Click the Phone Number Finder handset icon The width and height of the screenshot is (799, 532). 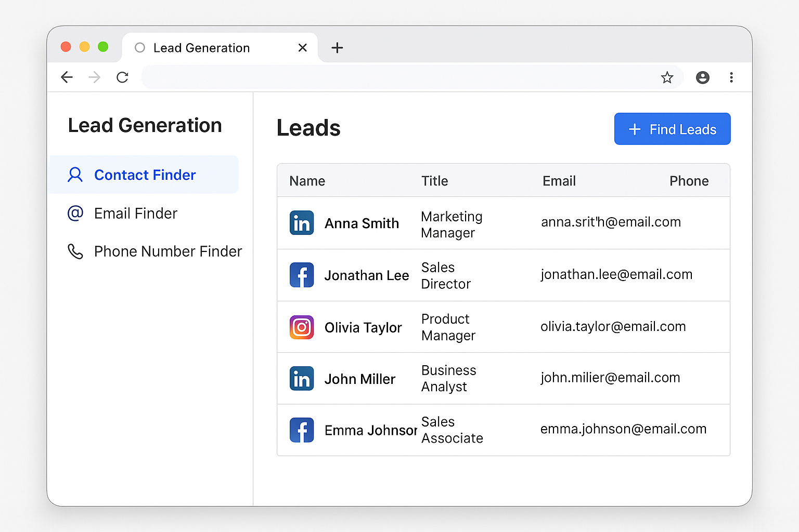coord(76,251)
